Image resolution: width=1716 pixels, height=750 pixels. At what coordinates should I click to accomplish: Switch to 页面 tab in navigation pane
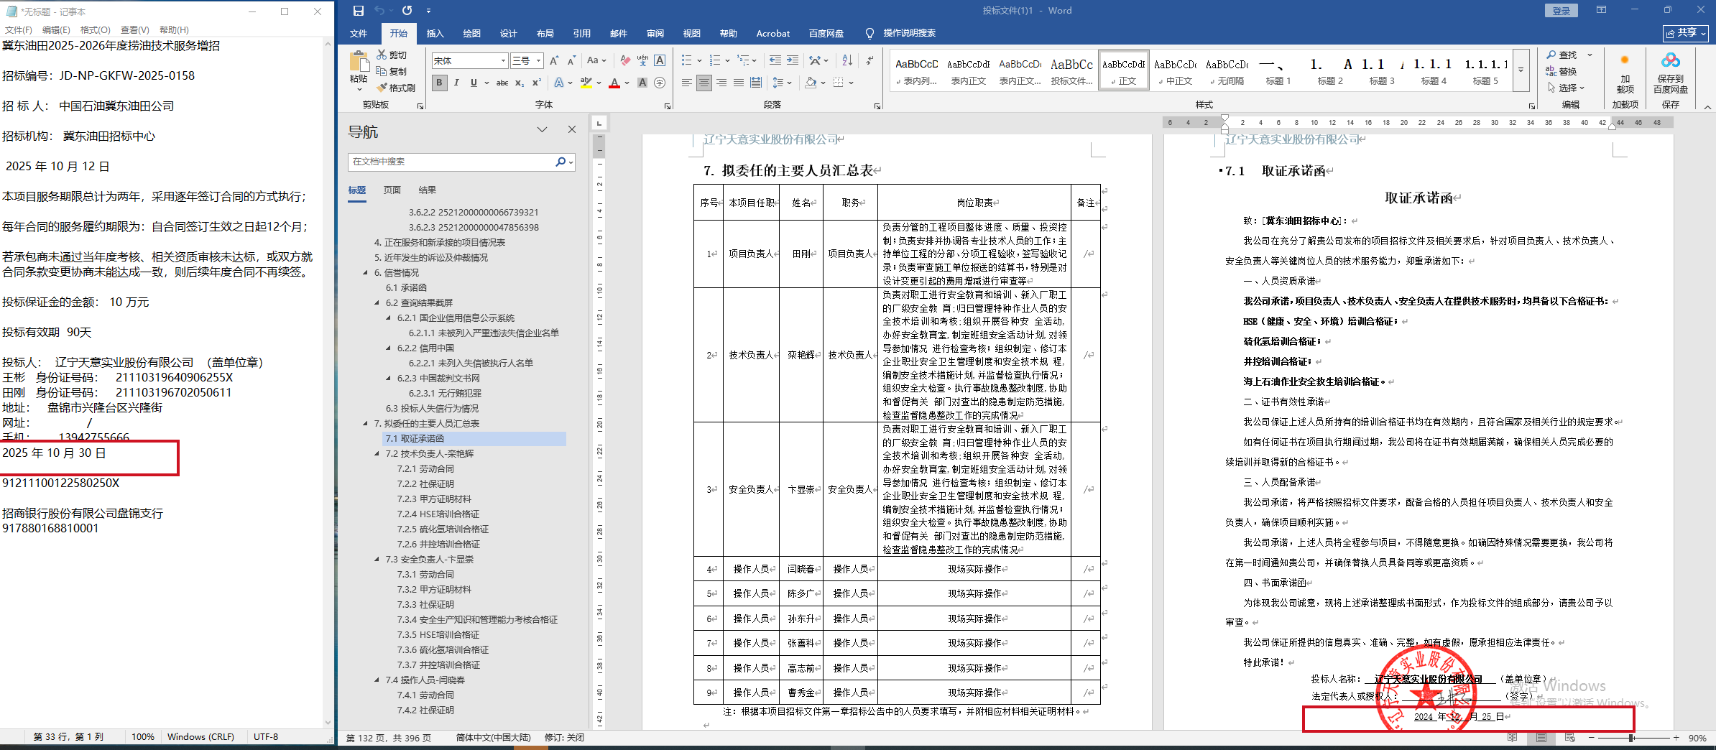392,190
